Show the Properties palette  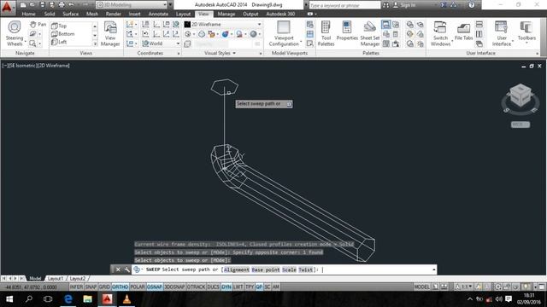347,31
